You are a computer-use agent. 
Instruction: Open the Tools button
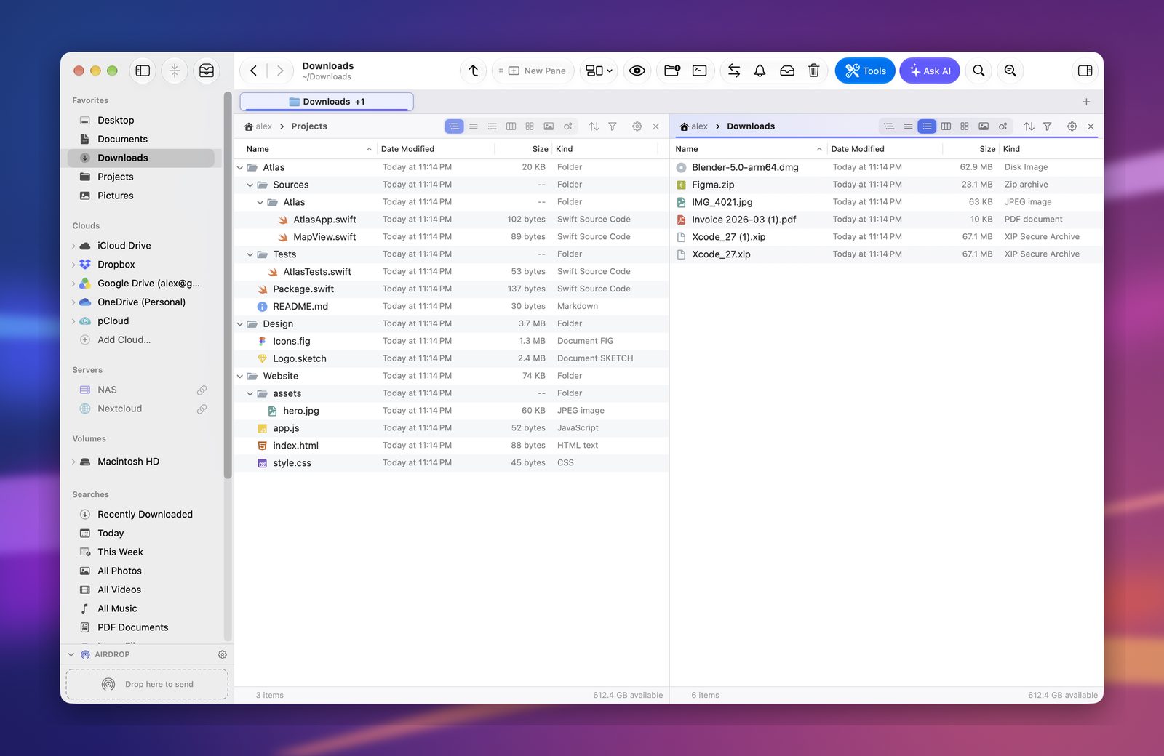[865, 71]
